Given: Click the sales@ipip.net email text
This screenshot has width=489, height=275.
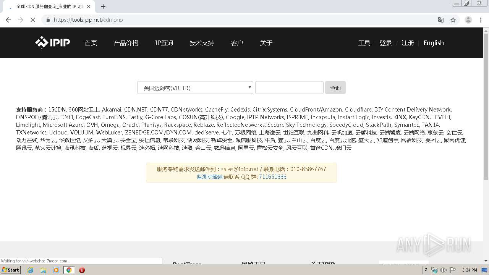Looking at the screenshot, I should coord(240,169).
